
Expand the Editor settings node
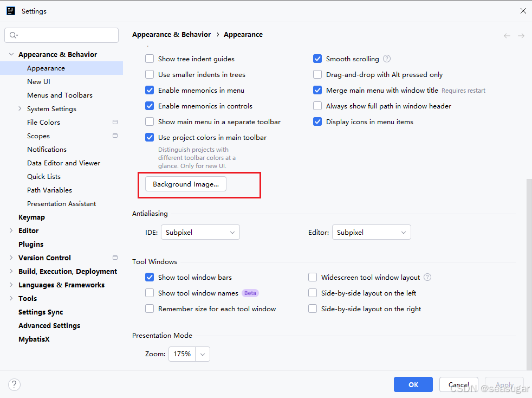point(11,230)
